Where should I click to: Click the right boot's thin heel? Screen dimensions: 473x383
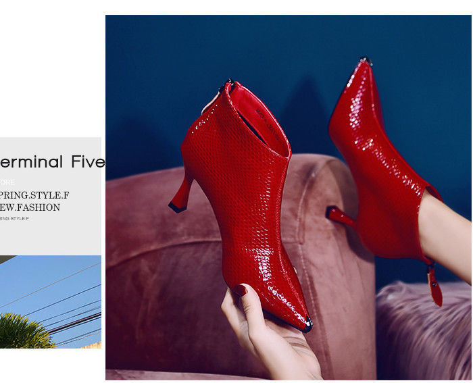341,216
